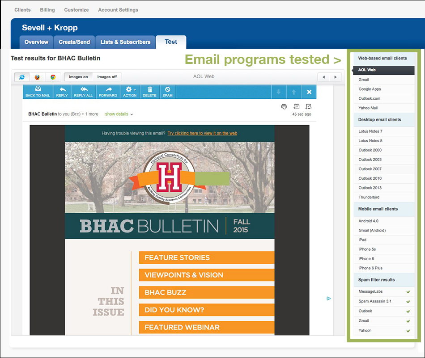425x358 pixels.
Task: Click the Yahoo! spam filter green checkmark
Action: 408,331
